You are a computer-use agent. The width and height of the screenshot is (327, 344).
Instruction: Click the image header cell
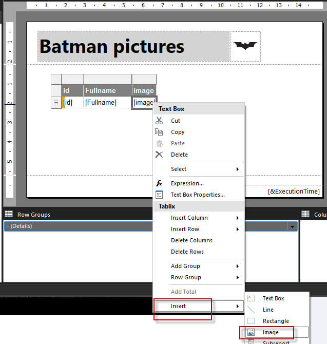tap(144, 90)
